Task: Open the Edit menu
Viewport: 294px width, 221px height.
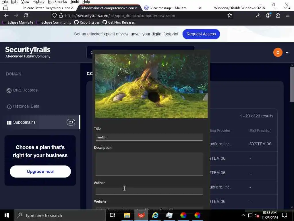Action: point(14,2)
